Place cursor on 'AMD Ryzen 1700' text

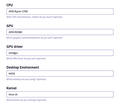tap(18, 11)
